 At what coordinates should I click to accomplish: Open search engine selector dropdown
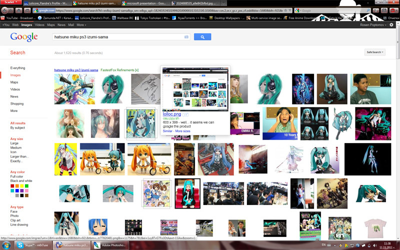pos(297,10)
